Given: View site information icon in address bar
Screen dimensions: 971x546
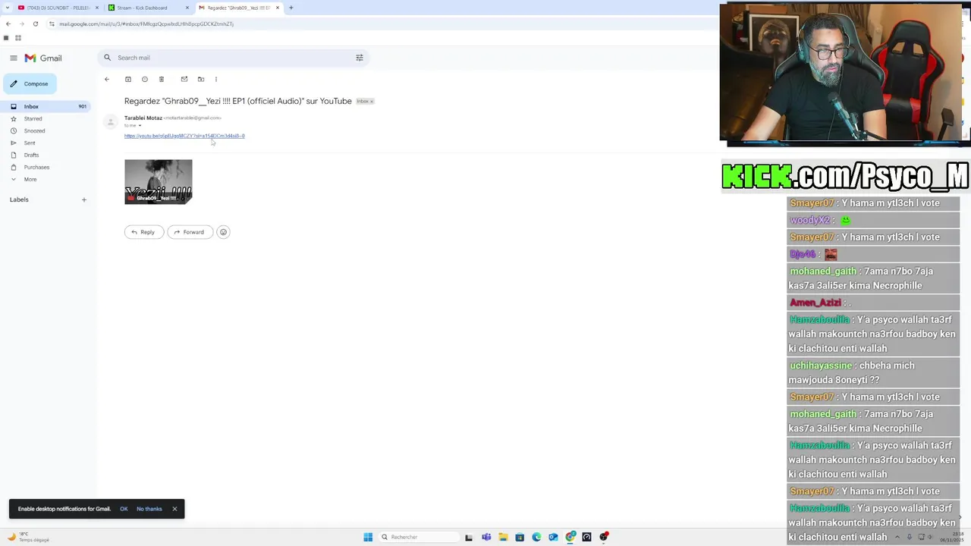Looking at the screenshot, I should [52, 24].
